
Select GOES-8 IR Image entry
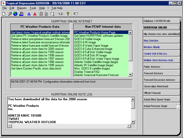101,42
